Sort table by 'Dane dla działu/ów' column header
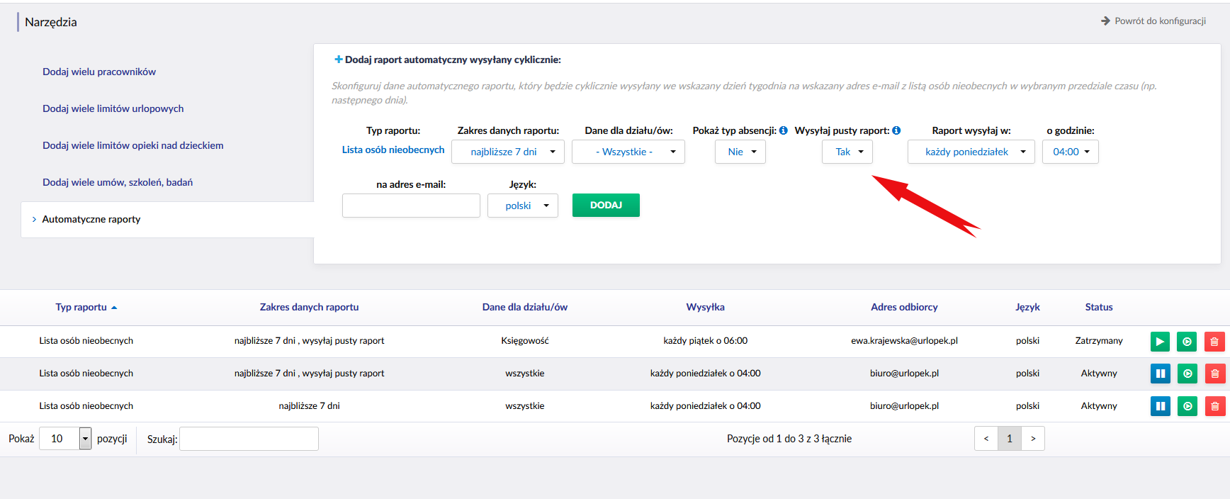 coord(525,307)
